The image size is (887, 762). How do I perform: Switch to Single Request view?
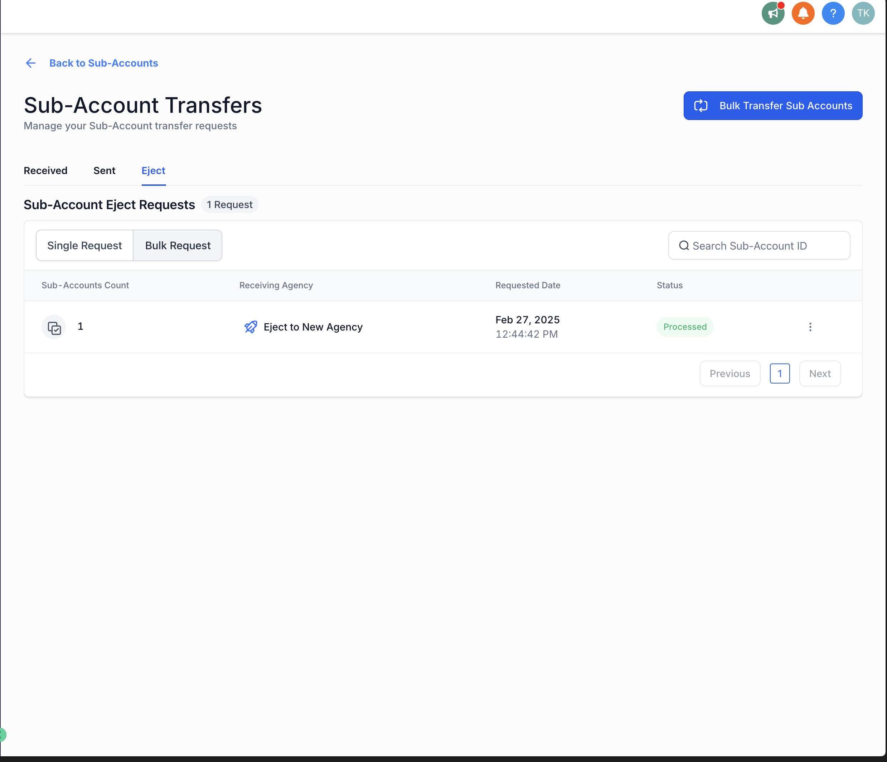[84, 245]
